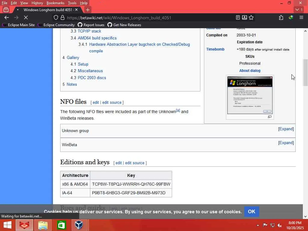Viewport: 308px width, 231px height.
Task: Open the Store app from taskbar
Action: (x=61, y=225)
